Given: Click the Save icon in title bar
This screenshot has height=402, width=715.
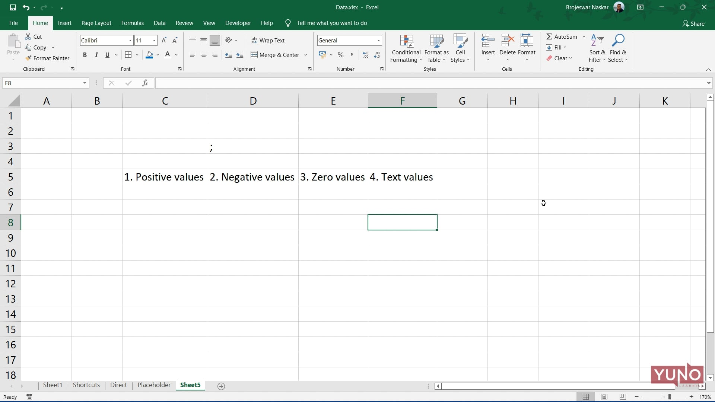Looking at the screenshot, I should click(13, 7).
